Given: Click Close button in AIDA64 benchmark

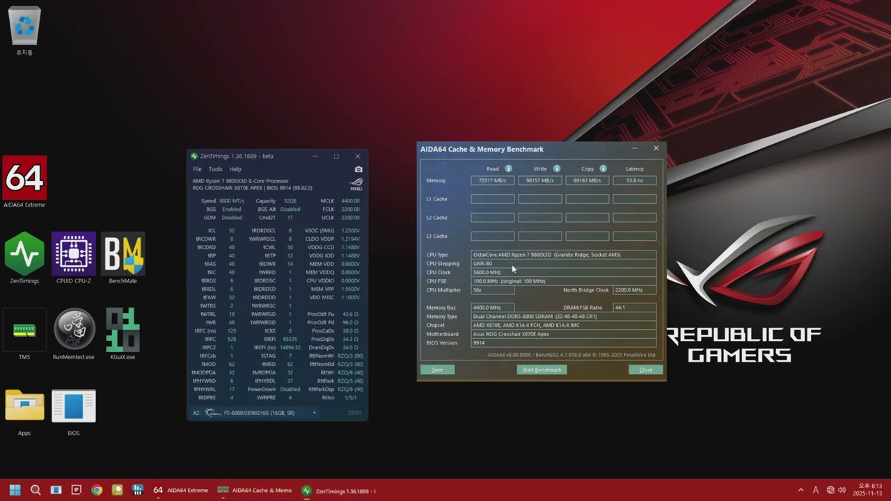Looking at the screenshot, I should (645, 369).
